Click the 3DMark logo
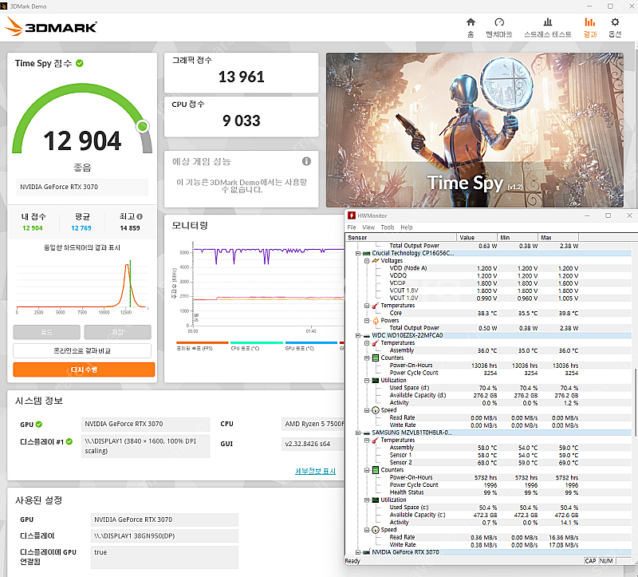 coord(51,27)
